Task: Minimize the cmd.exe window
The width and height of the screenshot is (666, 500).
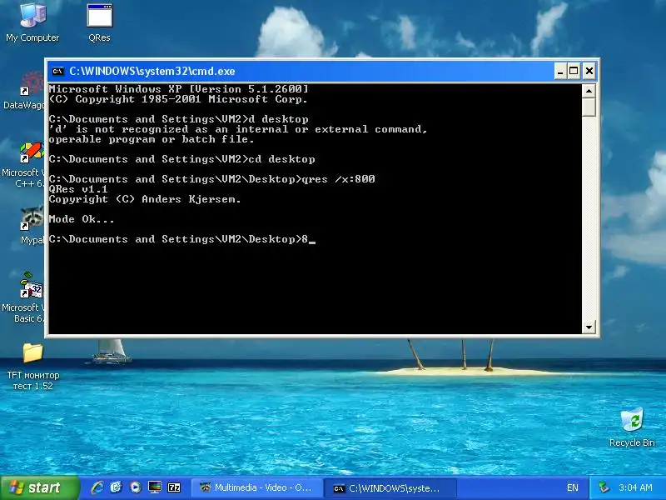Action: [x=560, y=71]
